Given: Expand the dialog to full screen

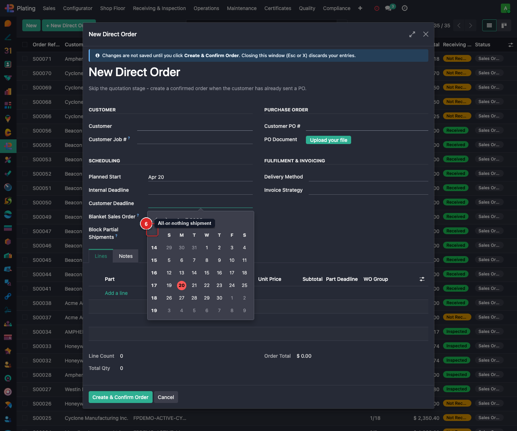Looking at the screenshot, I should [x=412, y=34].
